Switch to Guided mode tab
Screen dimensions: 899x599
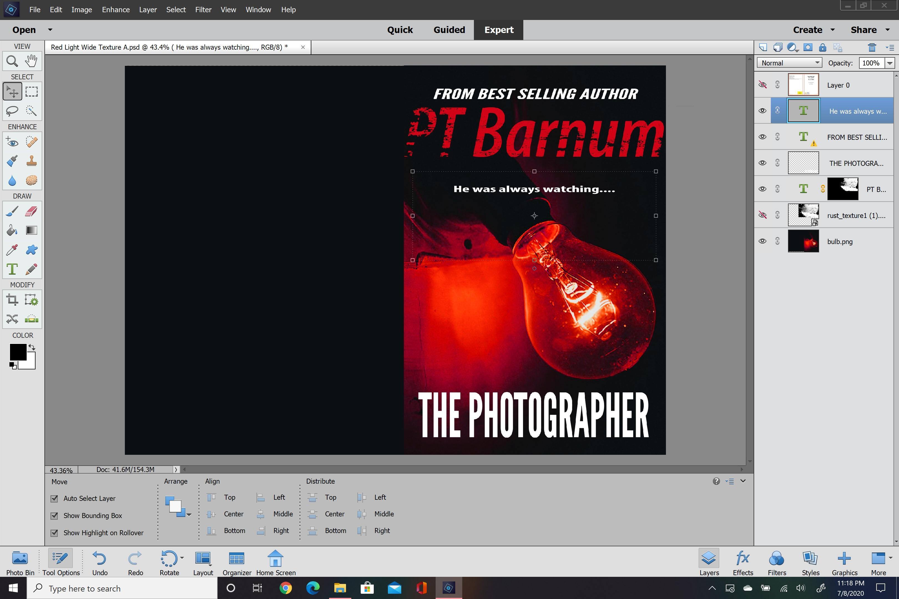pyautogui.click(x=449, y=30)
